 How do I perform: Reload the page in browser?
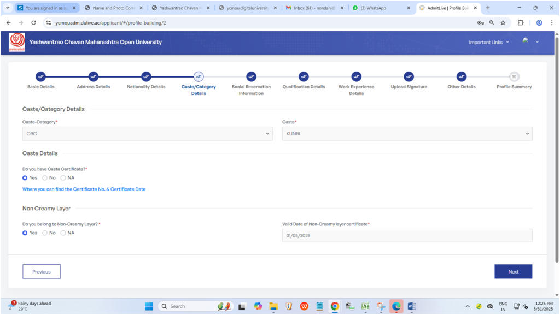tap(33, 23)
